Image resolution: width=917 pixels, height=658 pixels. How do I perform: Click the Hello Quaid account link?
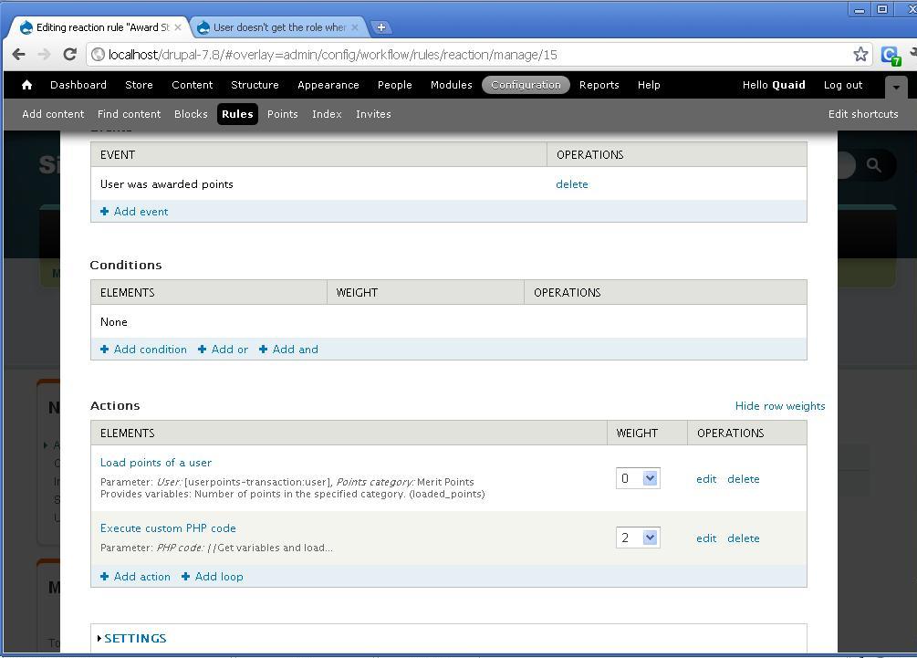[774, 85]
